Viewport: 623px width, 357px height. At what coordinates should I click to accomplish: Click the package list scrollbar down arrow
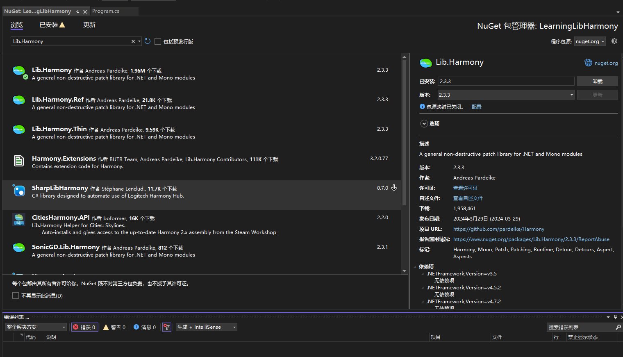click(404, 271)
